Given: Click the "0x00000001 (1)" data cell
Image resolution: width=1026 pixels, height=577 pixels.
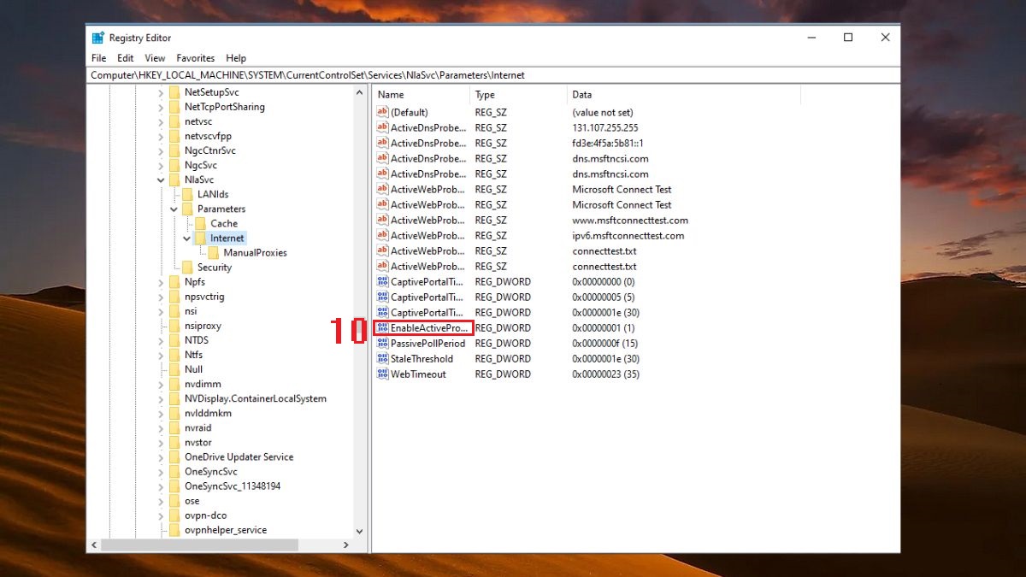Looking at the screenshot, I should point(604,327).
